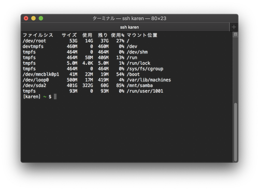The height and width of the screenshot is (190, 259).
Task: Click the /dev/root filesystem entry
Action: (34, 41)
